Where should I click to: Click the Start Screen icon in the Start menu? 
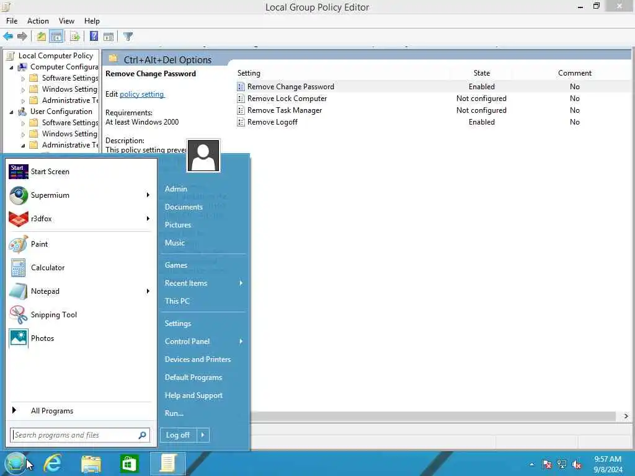(18, 172)
